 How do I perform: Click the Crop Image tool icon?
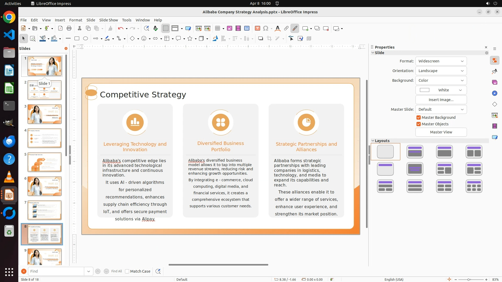coord(269,39)
